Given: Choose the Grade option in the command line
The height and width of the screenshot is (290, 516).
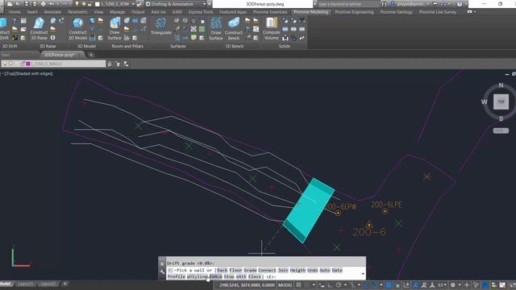Looking at the screenshot, I should point(250,271).
